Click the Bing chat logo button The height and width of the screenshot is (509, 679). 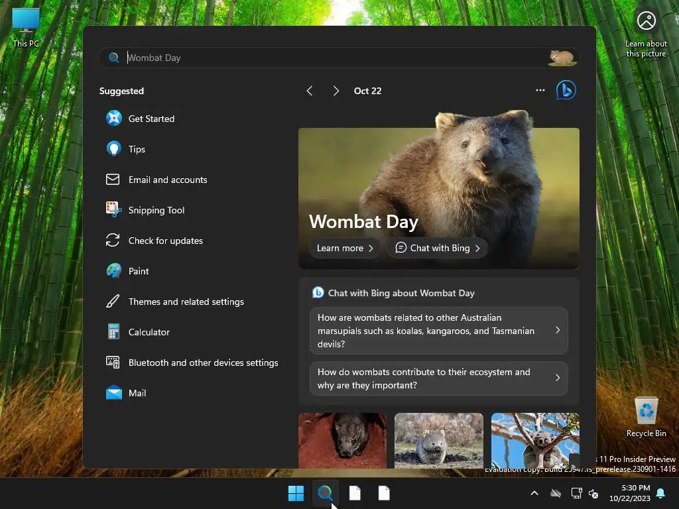click(566, 90)
